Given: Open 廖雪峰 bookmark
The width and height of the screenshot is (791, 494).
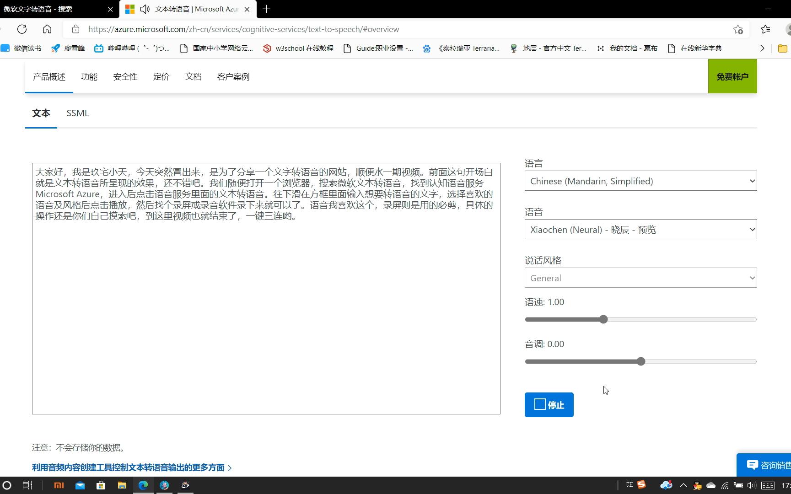Looking at the screenshot, I should pyautogui.click(x=68, y=48).
